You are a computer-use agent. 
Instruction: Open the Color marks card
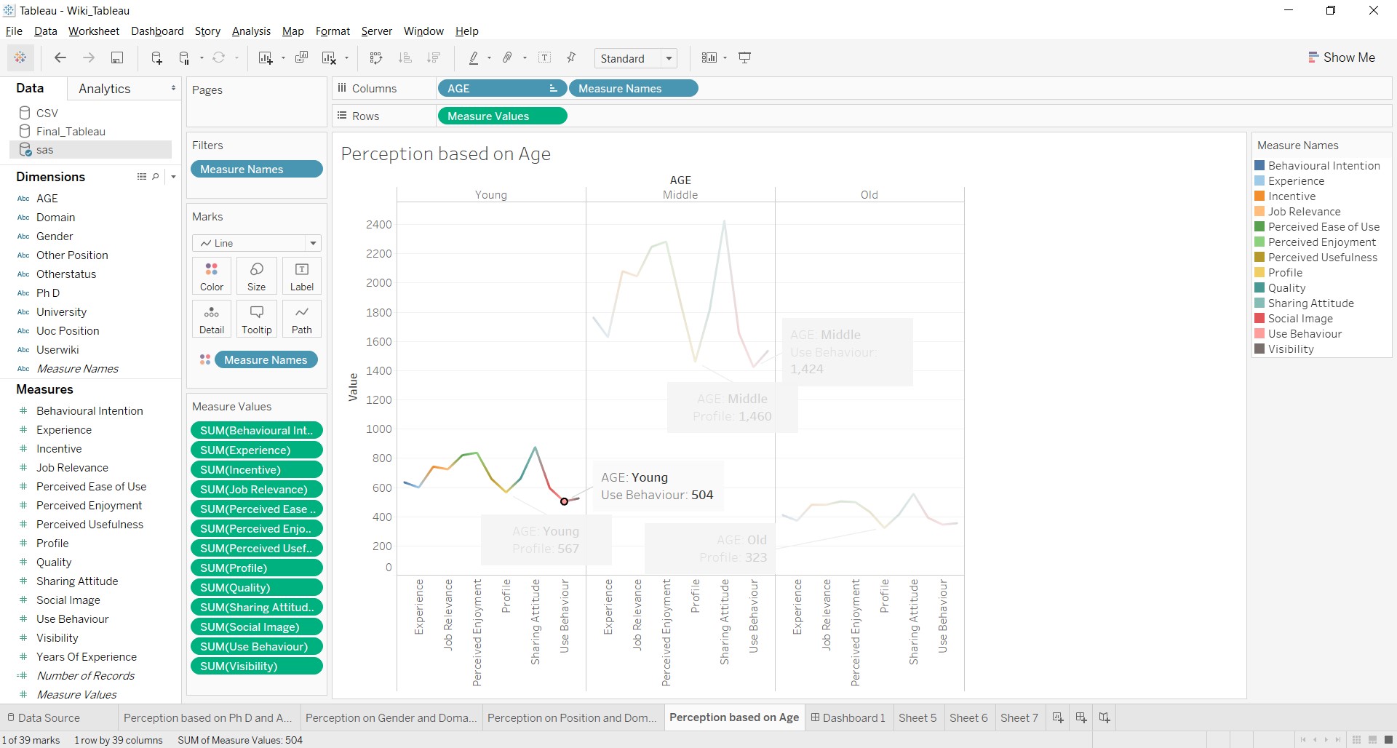coord(212,276)
